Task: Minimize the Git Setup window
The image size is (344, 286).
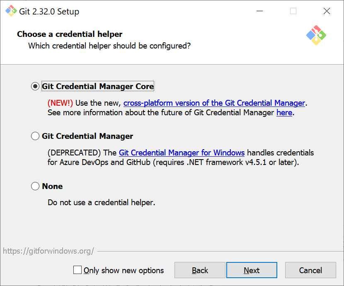Action: point(259,11)
